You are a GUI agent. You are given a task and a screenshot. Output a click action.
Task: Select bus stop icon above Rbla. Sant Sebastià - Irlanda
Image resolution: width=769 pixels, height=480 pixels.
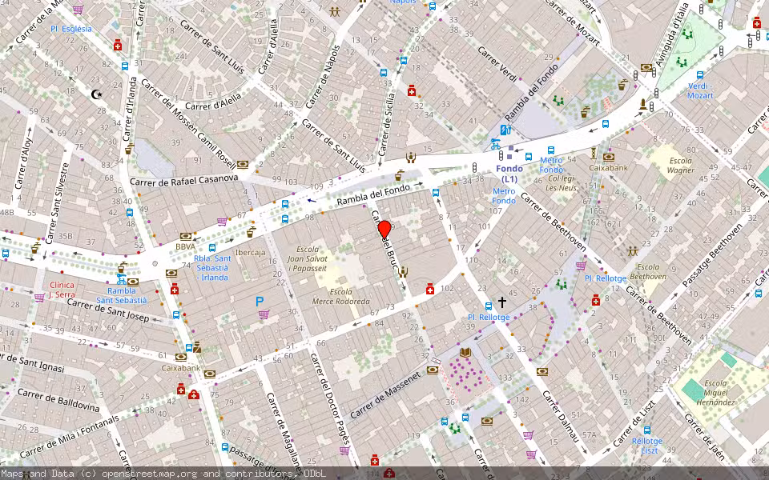(x=212, y=248)
